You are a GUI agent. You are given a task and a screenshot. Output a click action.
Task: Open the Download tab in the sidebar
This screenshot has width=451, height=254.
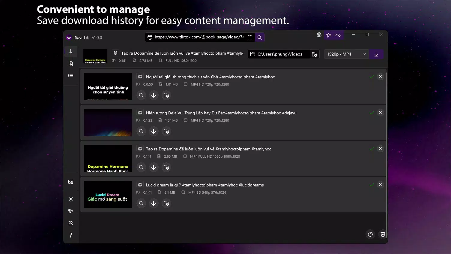pos(71,52)
